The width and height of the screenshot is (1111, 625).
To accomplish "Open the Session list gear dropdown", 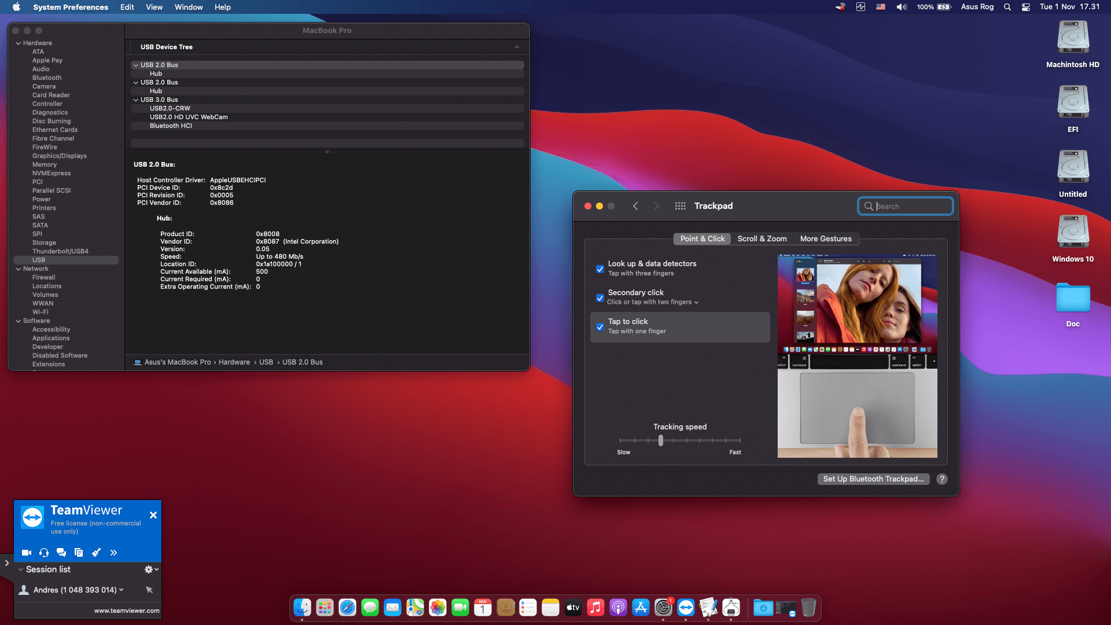I will (x=150, y=569).
